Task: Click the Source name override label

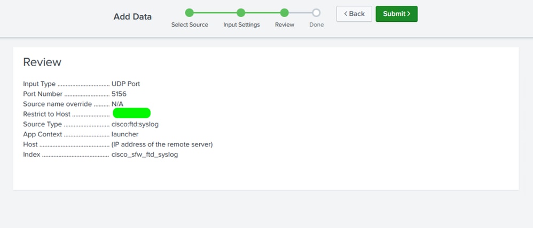Action: (x=58, y=104)
